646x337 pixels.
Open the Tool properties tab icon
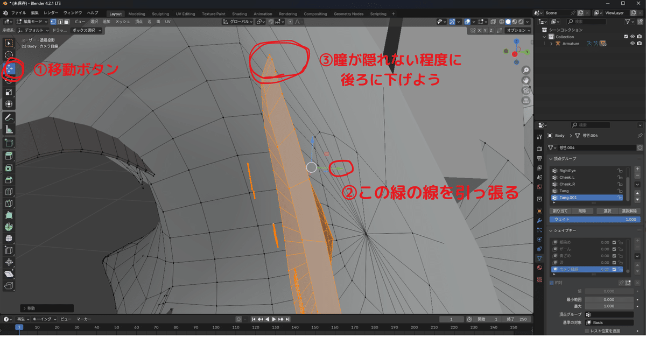(539, 136)
